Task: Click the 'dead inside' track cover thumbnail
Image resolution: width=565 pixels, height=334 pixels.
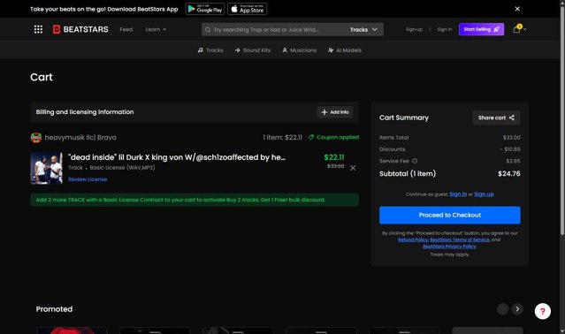Action: [47, 168]
